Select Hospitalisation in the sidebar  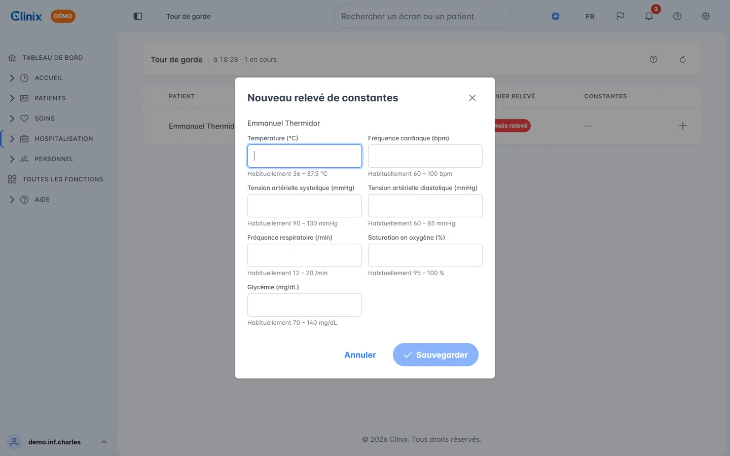[64, 139]
